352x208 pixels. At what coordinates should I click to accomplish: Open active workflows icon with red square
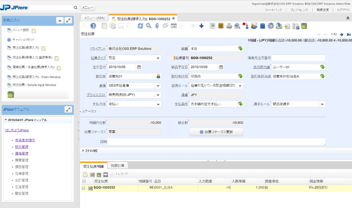pos(245,26)
